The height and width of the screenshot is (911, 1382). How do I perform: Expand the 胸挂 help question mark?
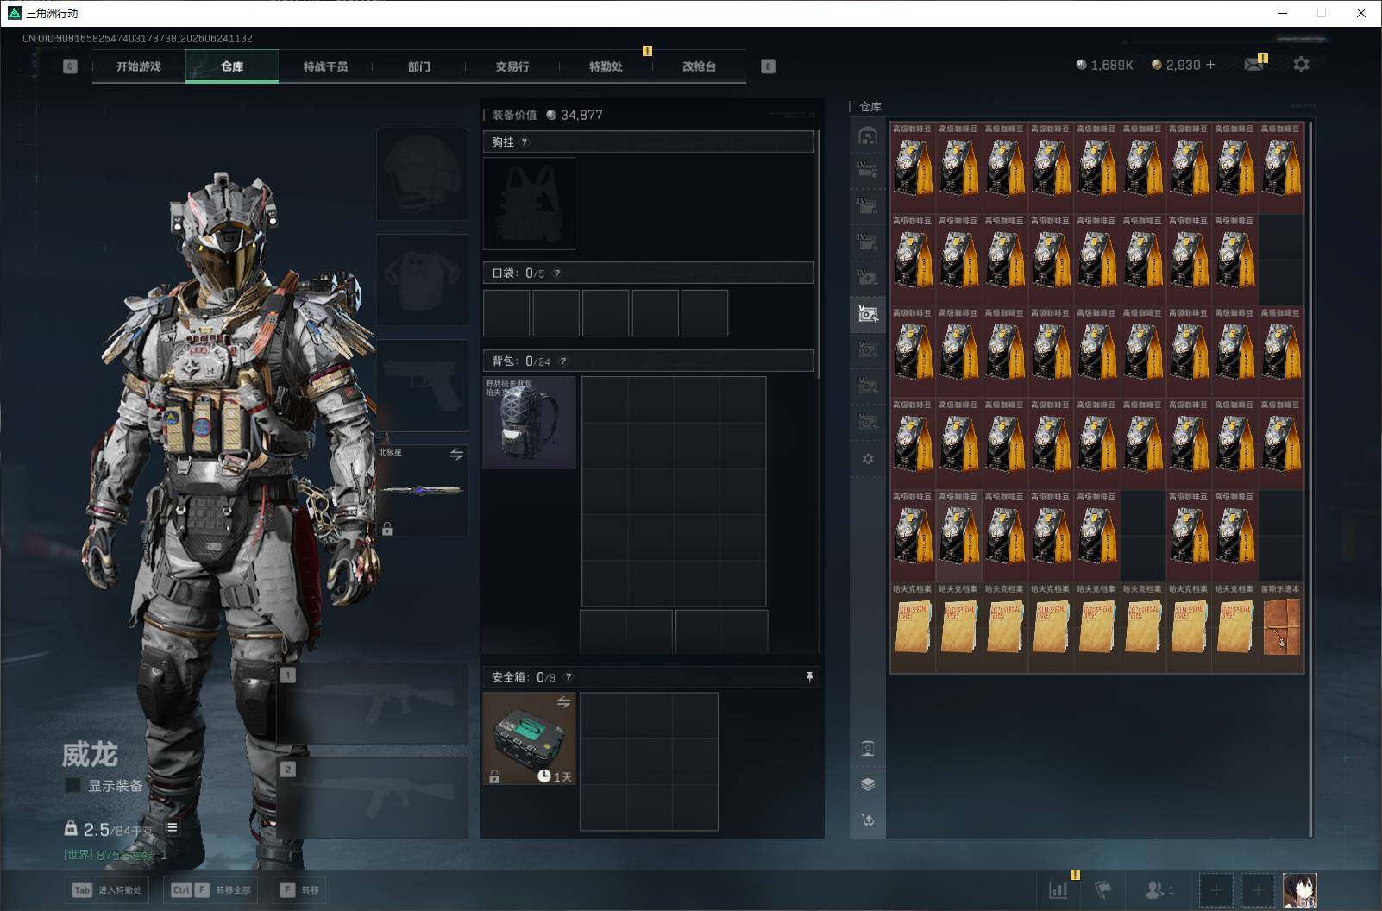click(525, 142)
